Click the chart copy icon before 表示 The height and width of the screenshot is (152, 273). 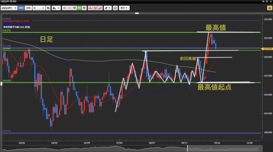click(x=115, y=8)
